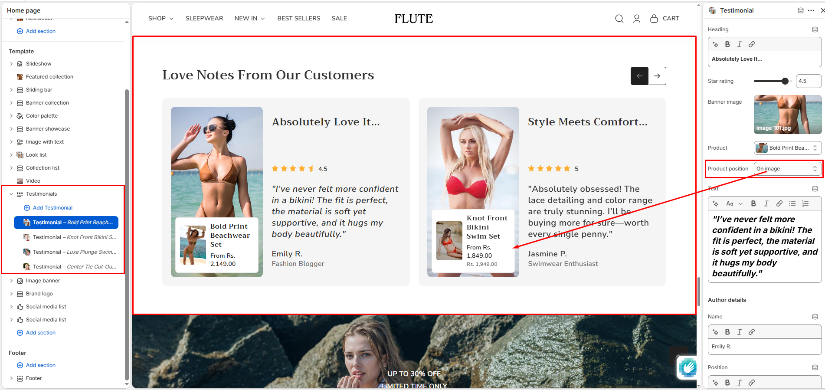Open the account user icon
825x390 pixels.
tap(636, 19)
